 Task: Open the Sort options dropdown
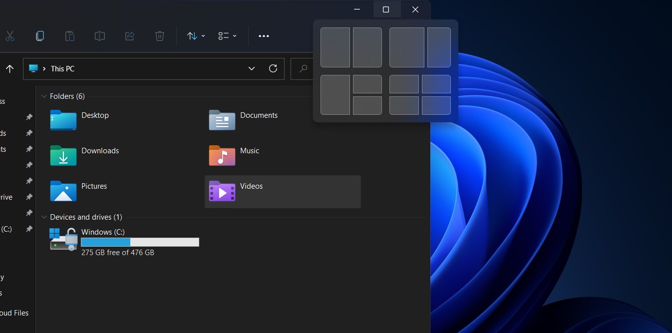pyautogui.click(x=195, y=35)
